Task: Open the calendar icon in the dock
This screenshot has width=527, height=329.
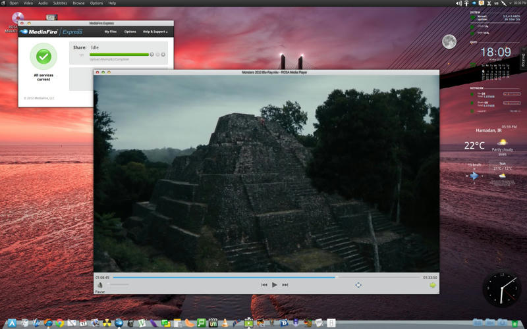Action: (84, 323)
